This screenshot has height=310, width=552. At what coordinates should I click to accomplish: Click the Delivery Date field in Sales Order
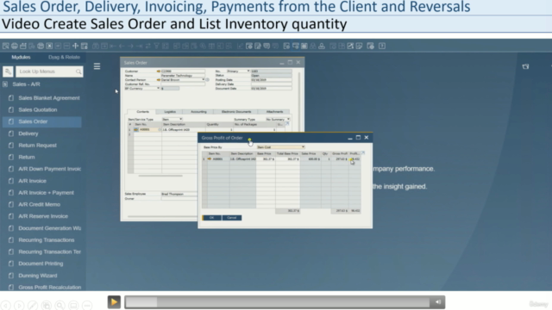271,84
